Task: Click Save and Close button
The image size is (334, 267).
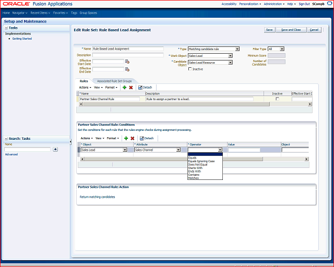Action: 291,30
